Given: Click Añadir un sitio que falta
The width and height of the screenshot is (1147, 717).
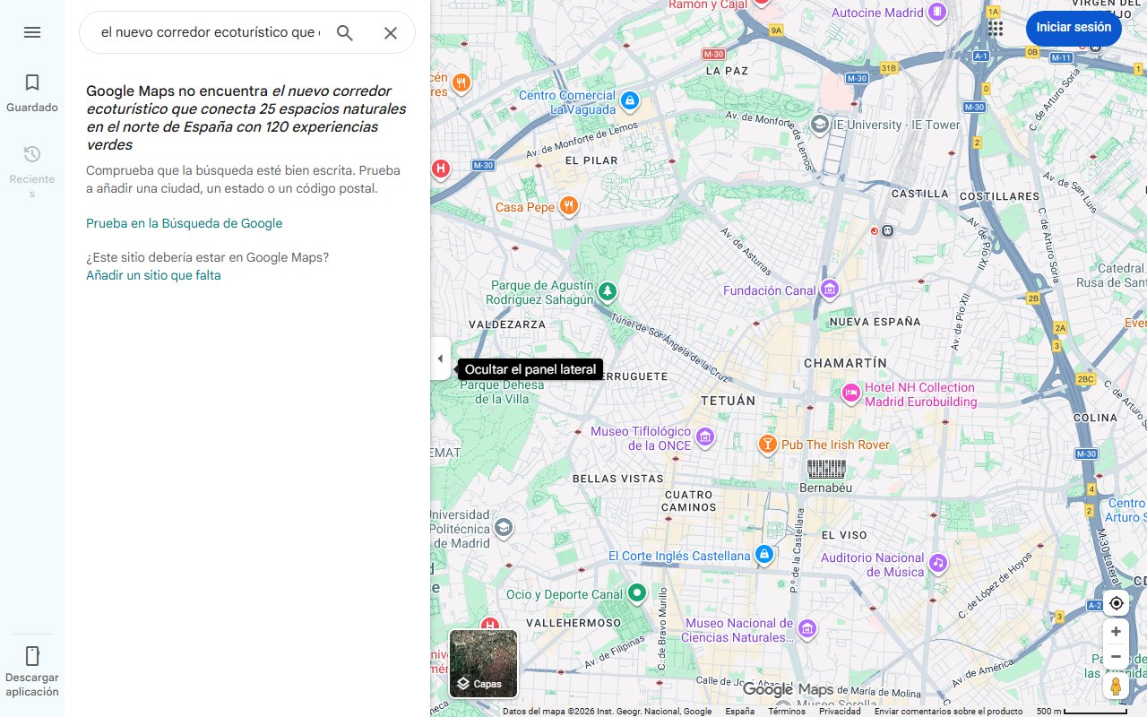Looking at the screenshot, I should click(153, 275).
